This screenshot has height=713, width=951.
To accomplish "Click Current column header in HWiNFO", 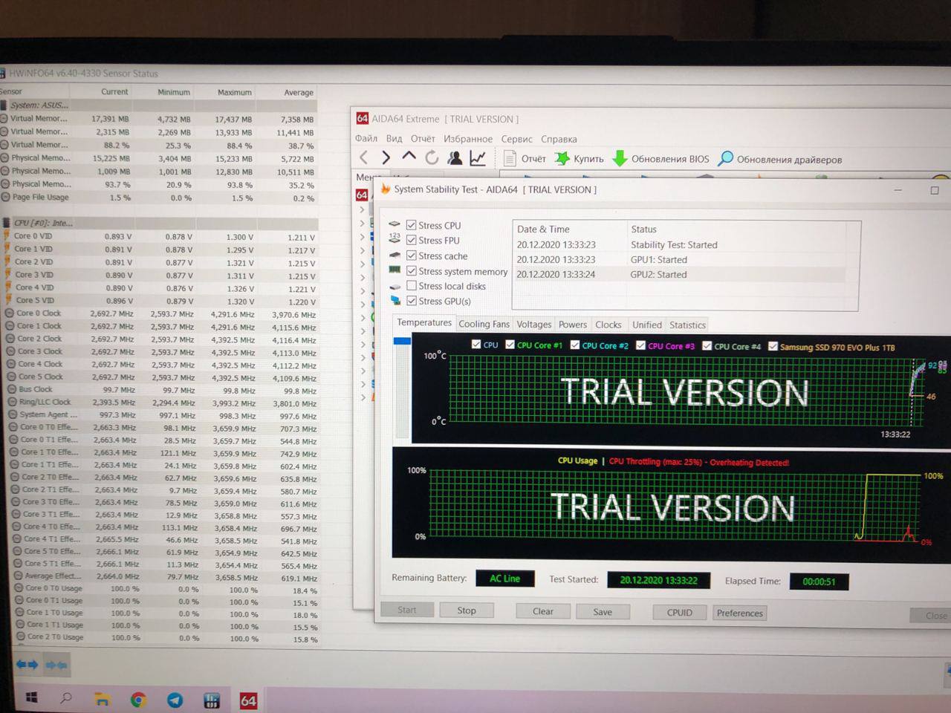I will pyautogui.click(x=114, y=91).
